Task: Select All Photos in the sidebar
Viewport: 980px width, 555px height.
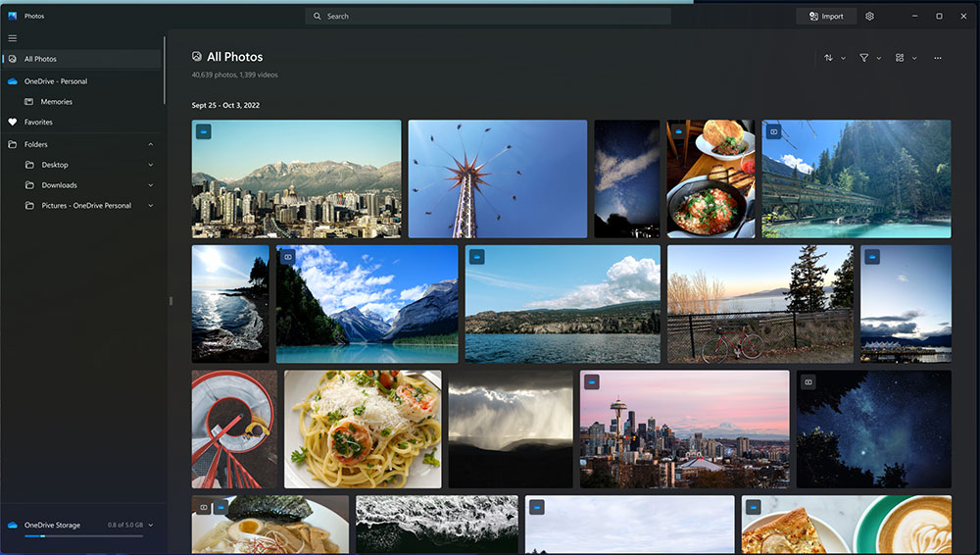Action: (82, 59)
